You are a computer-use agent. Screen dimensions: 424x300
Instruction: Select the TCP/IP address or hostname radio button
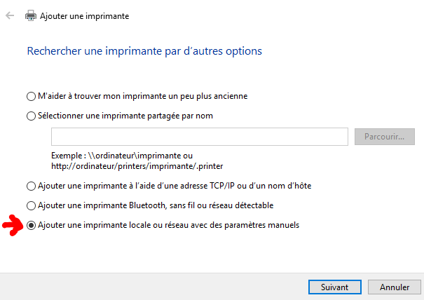pyautogui.click(x=31, y=186)
